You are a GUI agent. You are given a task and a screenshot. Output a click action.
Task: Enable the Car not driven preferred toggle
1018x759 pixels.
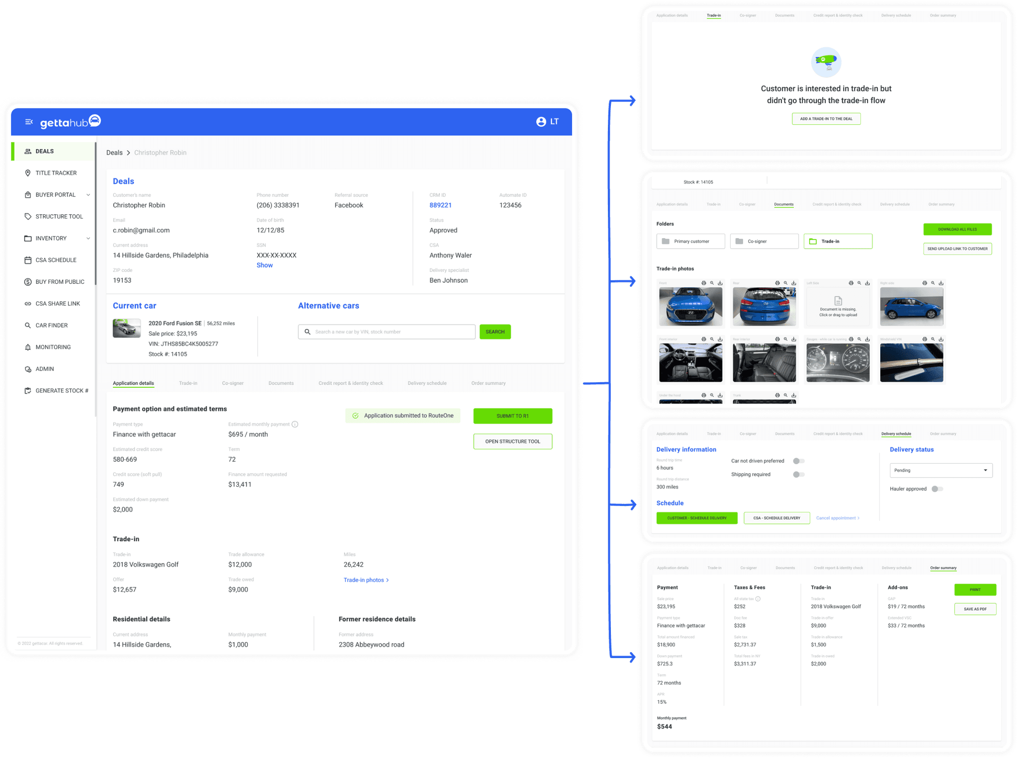tap(799, 461)
